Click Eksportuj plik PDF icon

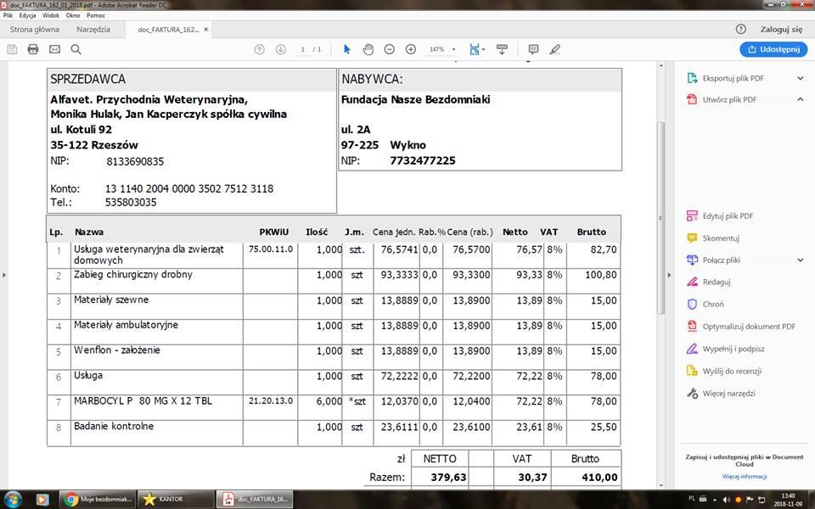[x=692, y=78]
